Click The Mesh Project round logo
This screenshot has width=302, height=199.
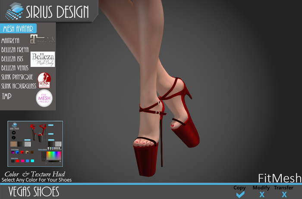[44, 98]
